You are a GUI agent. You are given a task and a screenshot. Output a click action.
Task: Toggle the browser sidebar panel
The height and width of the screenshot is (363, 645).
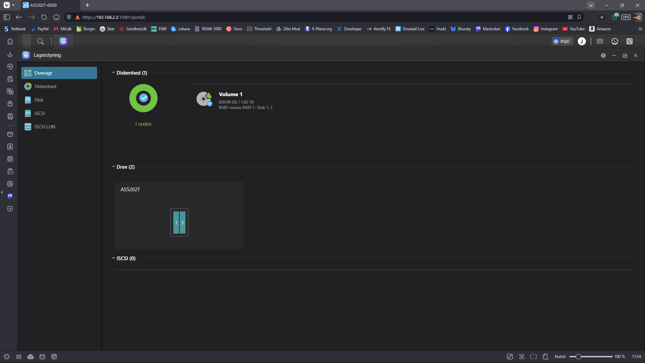pyautogui.click(x=7, y=17)
